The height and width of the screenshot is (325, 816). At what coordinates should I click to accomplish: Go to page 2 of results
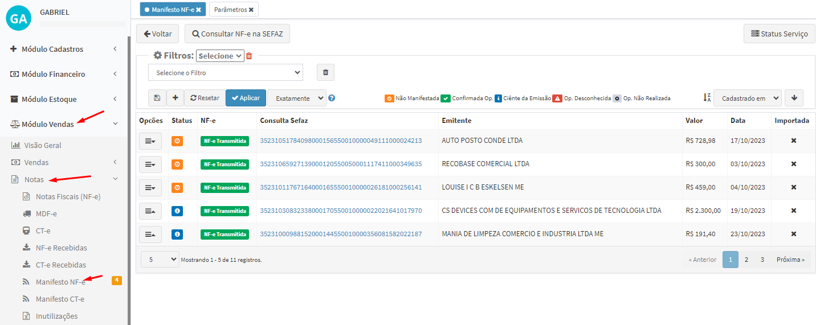(x=746, y=260)
